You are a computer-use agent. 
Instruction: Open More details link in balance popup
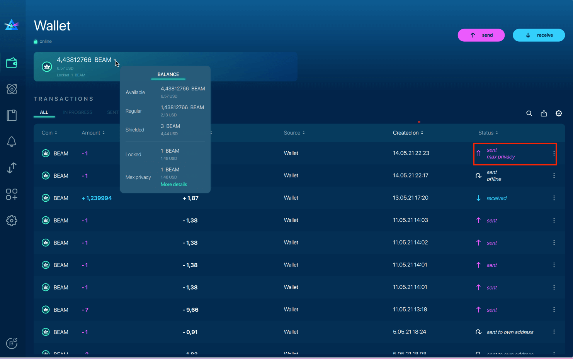(174, 184)
